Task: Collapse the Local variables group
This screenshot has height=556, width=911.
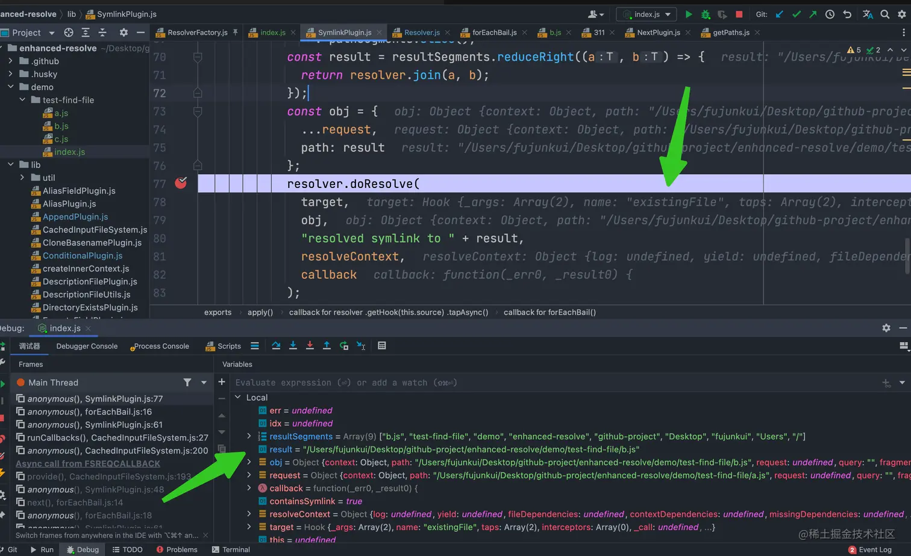Action: pos(238,398)
